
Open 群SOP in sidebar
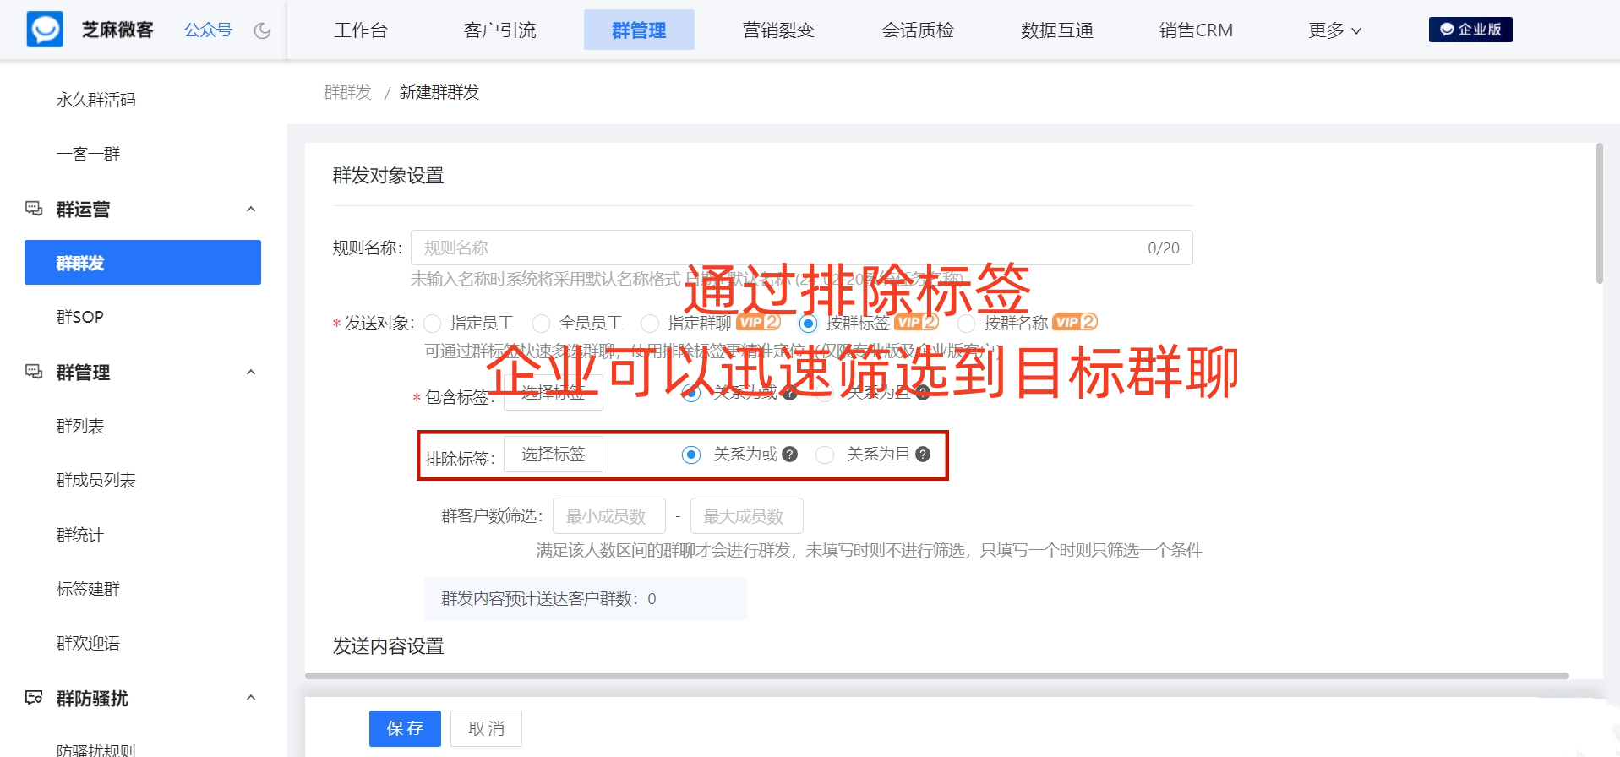click(80, 317)
